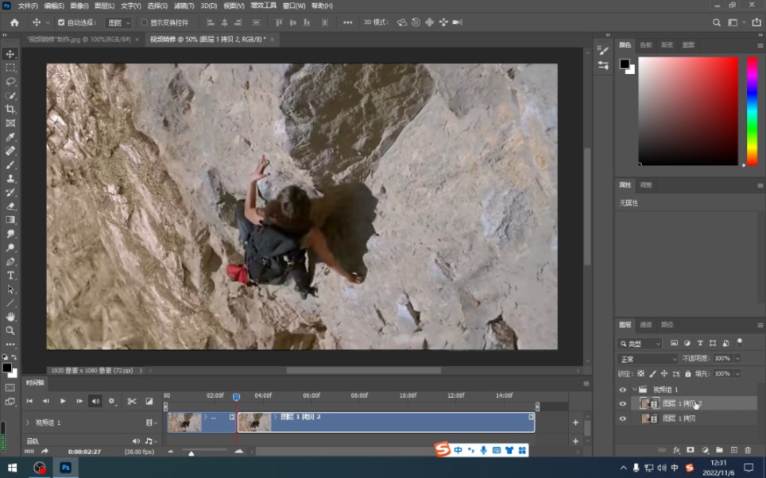The height and width of the screenshot is (478, 766).
Task: Open the blend mode 正常 dropdown
Action: tap(648, 359)
